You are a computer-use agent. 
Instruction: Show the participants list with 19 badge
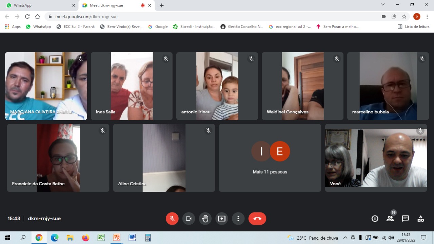pos(390,219)
